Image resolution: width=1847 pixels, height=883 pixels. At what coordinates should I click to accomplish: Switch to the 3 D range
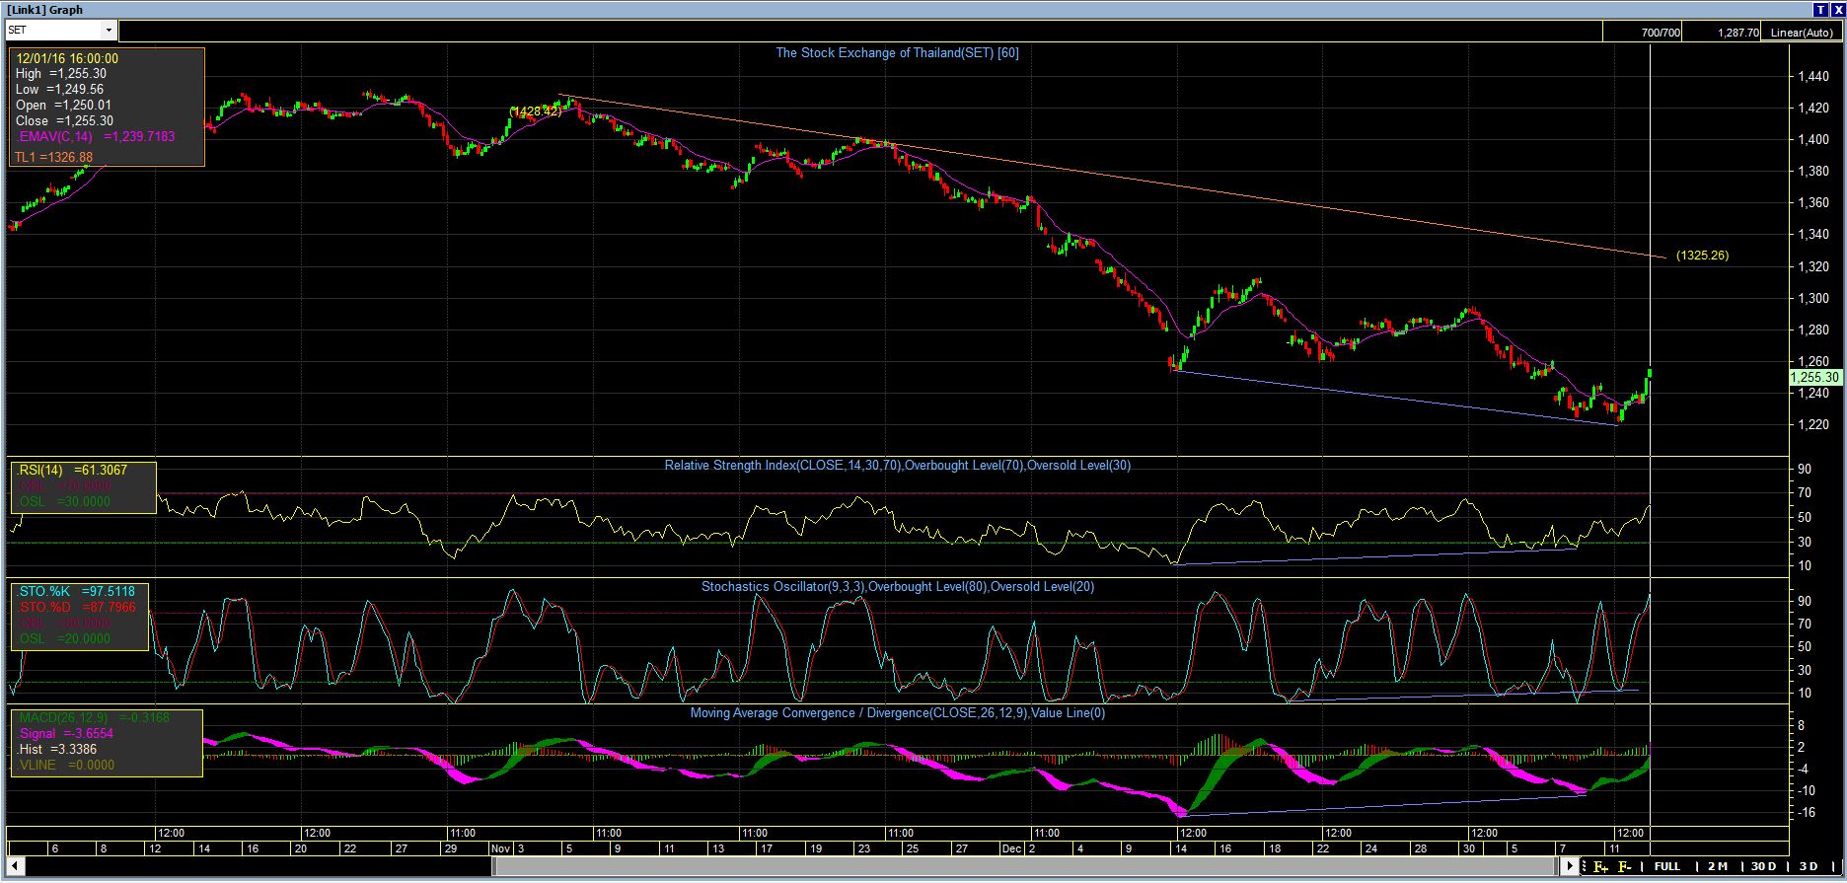pos(1808,866)
